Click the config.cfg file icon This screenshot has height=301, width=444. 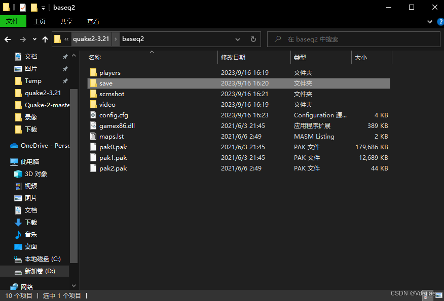93,115
